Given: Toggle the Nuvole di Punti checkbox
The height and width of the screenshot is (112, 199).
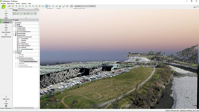Looking at the screenshot, I should pos(16,33).
